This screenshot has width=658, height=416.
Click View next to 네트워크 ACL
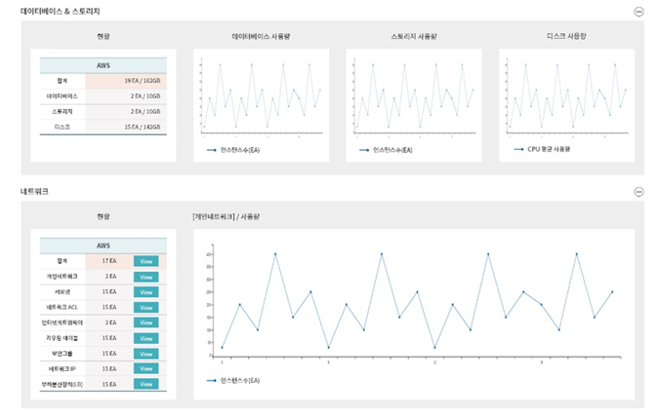pos(146,308)
